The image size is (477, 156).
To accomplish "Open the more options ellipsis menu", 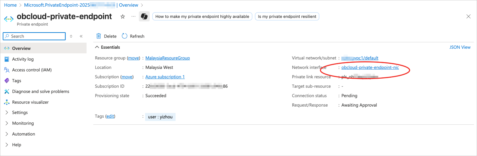I will [x=133, y=16].
